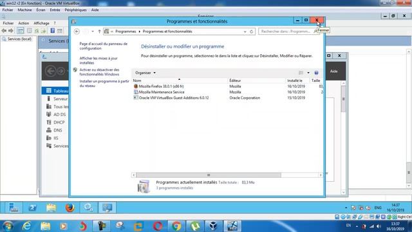
Task: Select IIS in Server Manager sidebar
Action: click(x=55, y=138)
